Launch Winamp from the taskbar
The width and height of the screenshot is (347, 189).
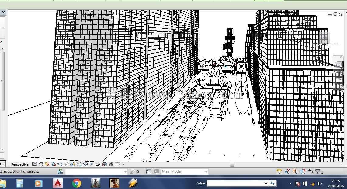coord(133,183)
